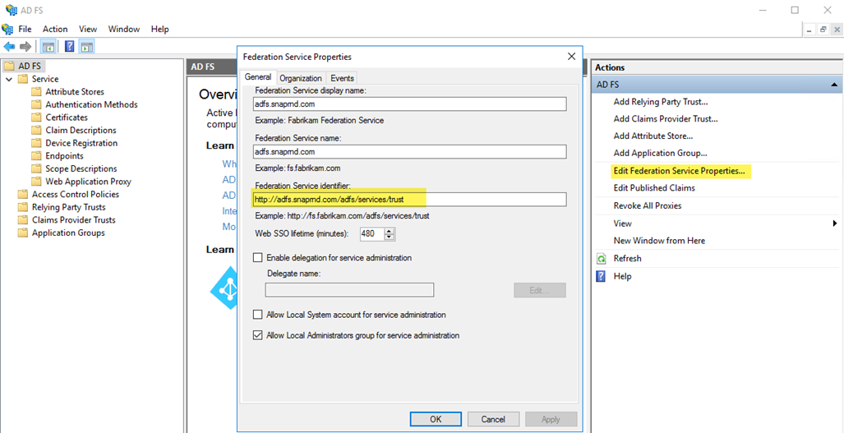844x433 pixels.
Task: Select Authentication Methods in the tree
Action: tap(91, 104)
